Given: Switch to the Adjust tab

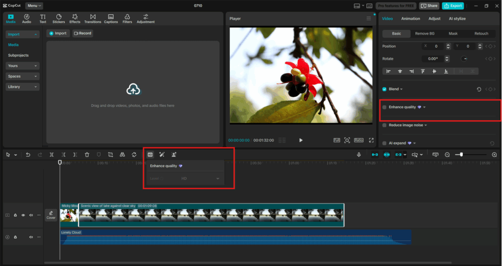Looking at the screenshot, I should coord(434,19).
